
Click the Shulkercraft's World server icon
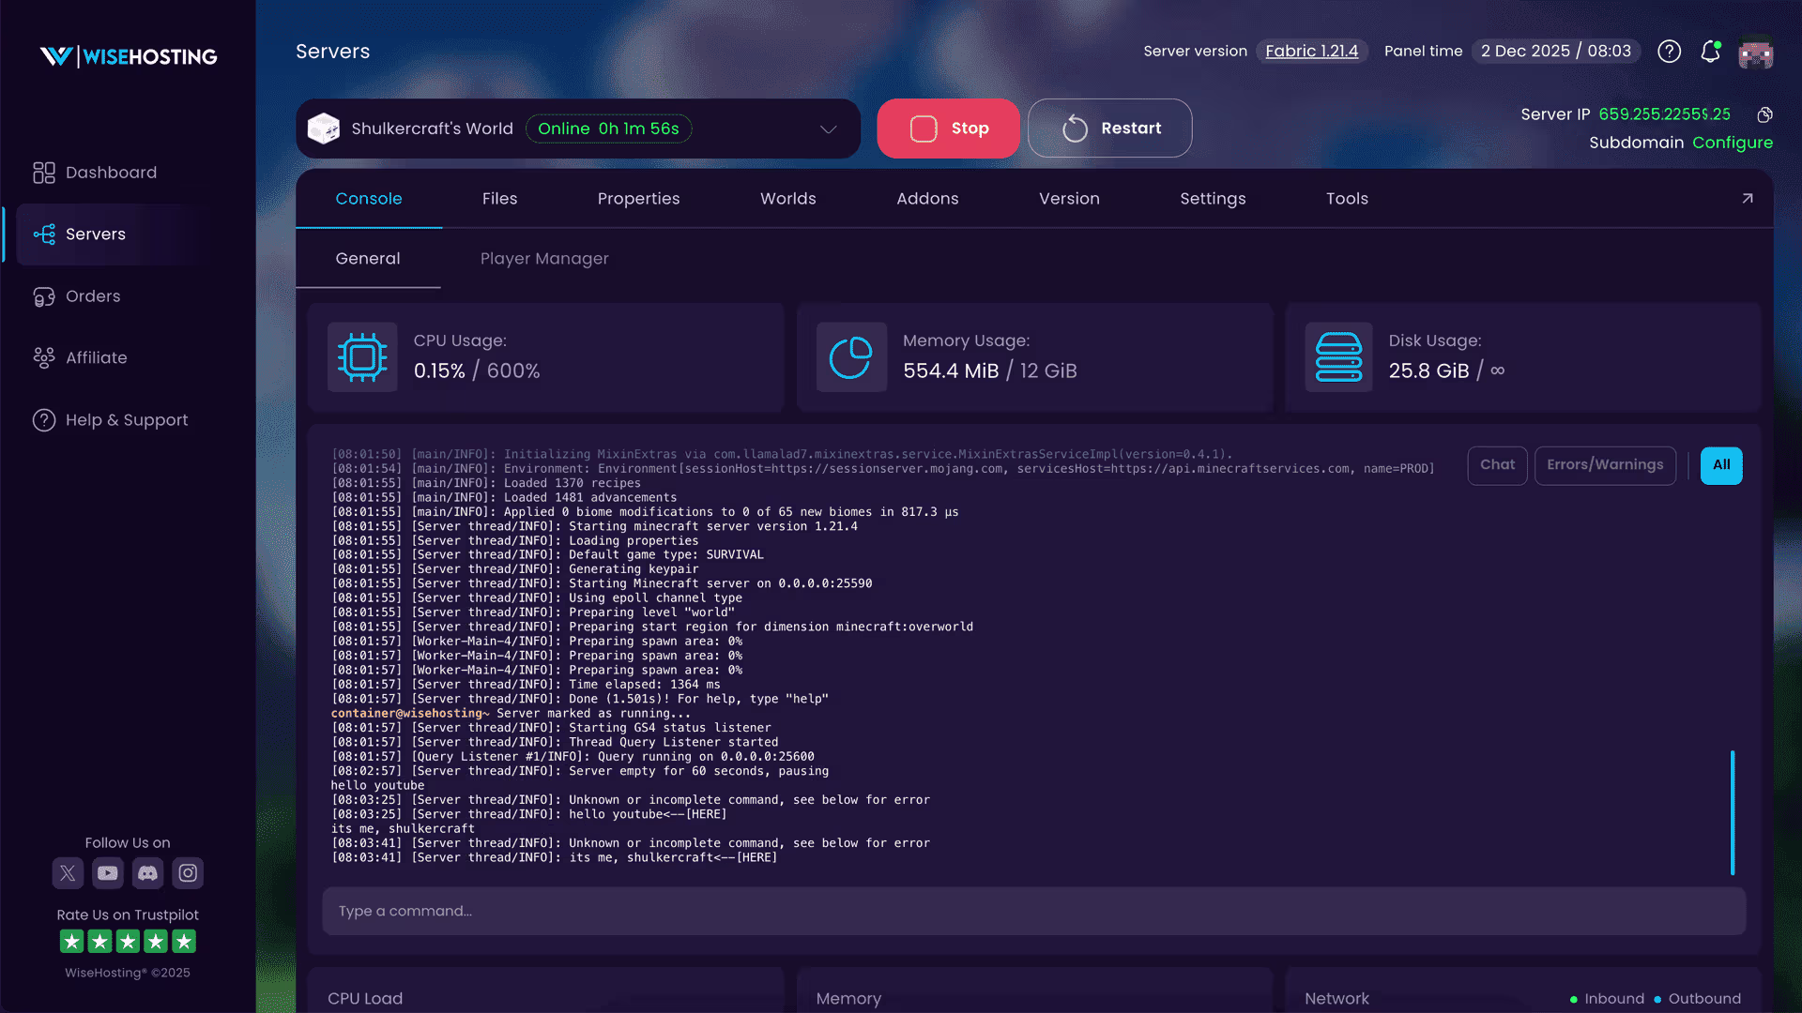[324, 129]
